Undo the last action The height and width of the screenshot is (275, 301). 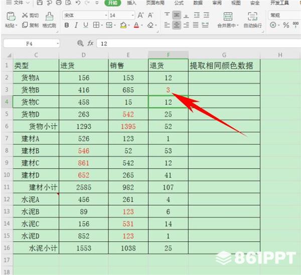pos(78,3)
